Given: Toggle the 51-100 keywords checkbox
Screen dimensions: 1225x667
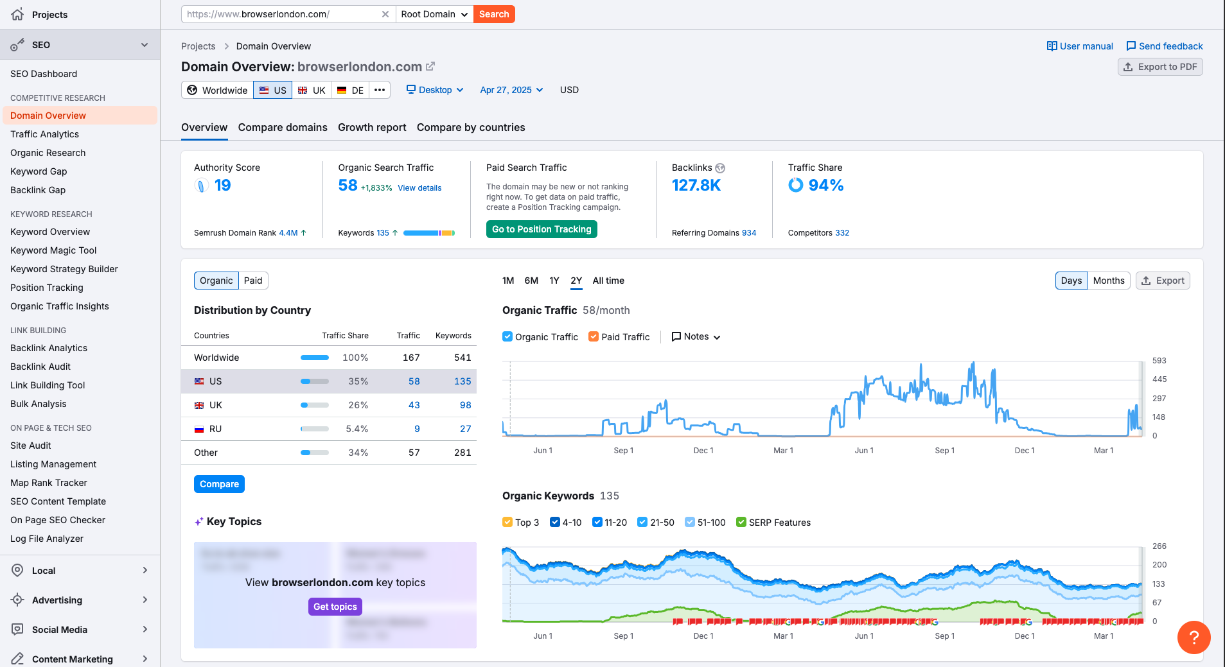Looking at the screenshot, I should (x=690, y=522).
